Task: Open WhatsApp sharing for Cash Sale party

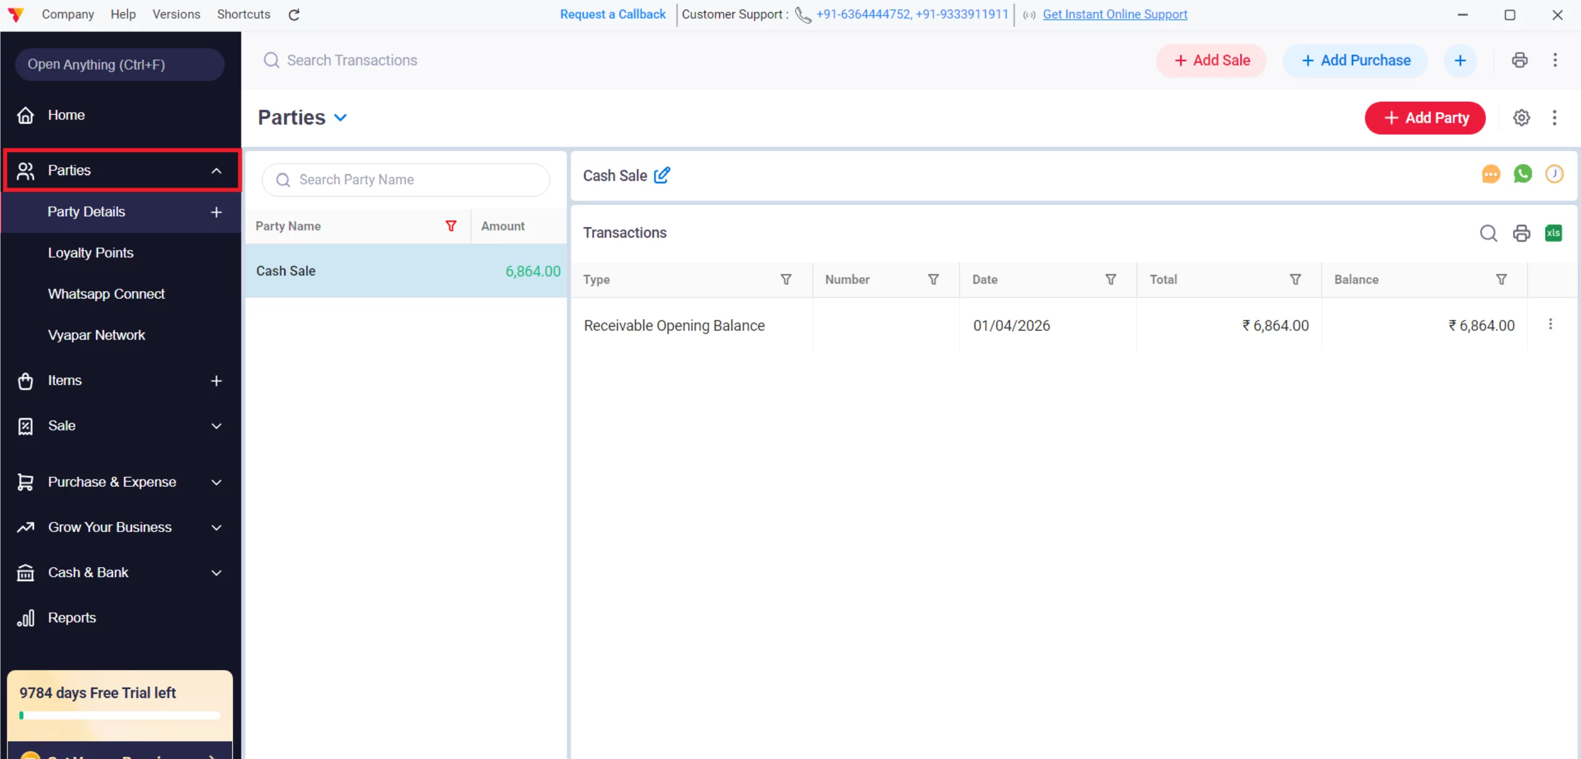Action: 1523,174
